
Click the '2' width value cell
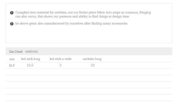pos(60,65)
